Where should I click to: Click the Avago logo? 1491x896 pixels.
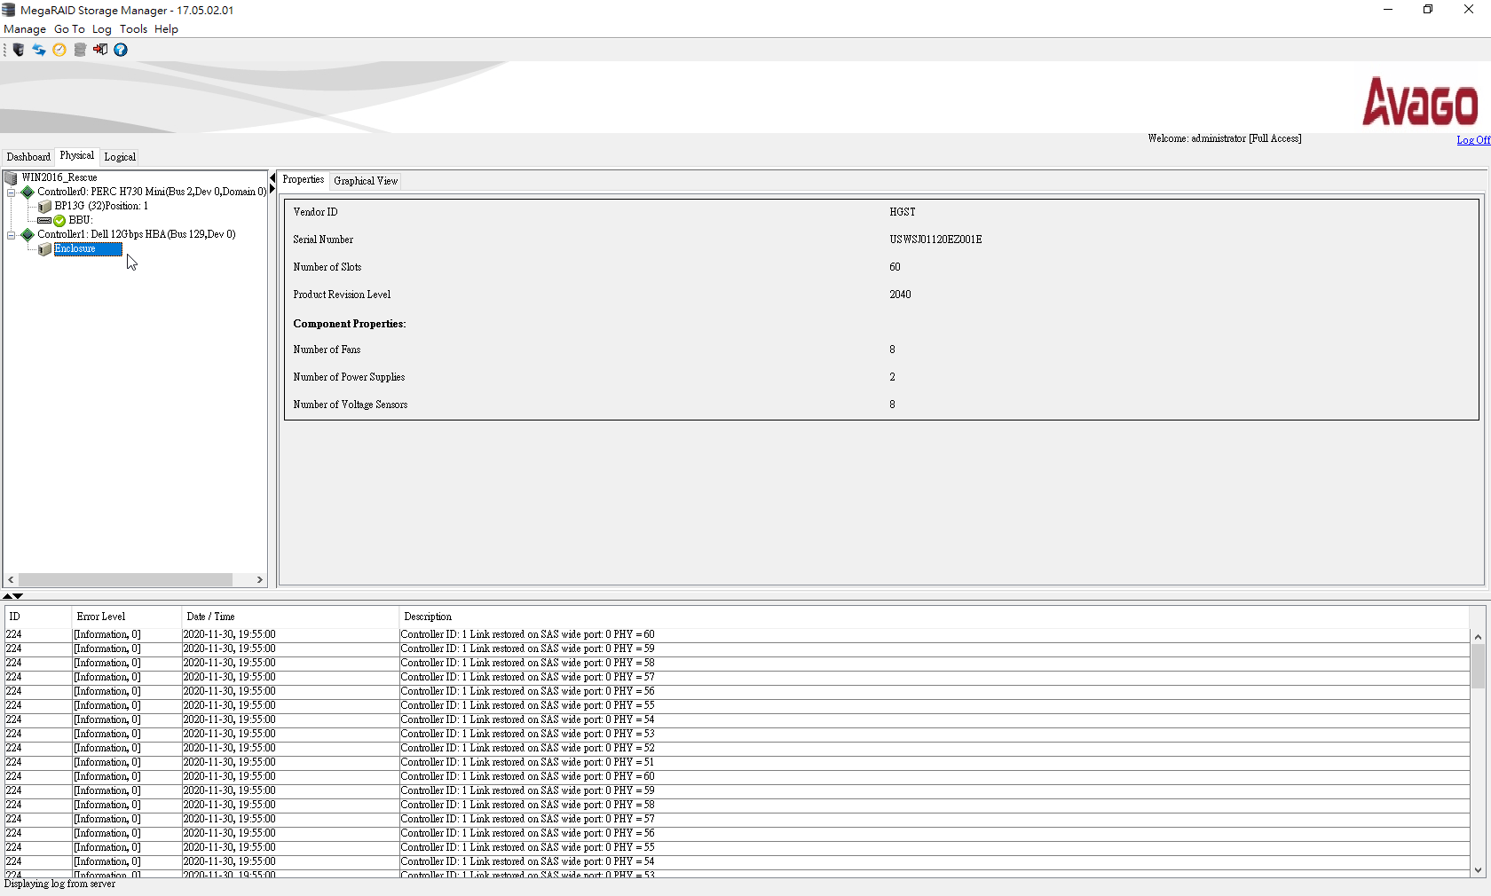tap(1420, 102)
